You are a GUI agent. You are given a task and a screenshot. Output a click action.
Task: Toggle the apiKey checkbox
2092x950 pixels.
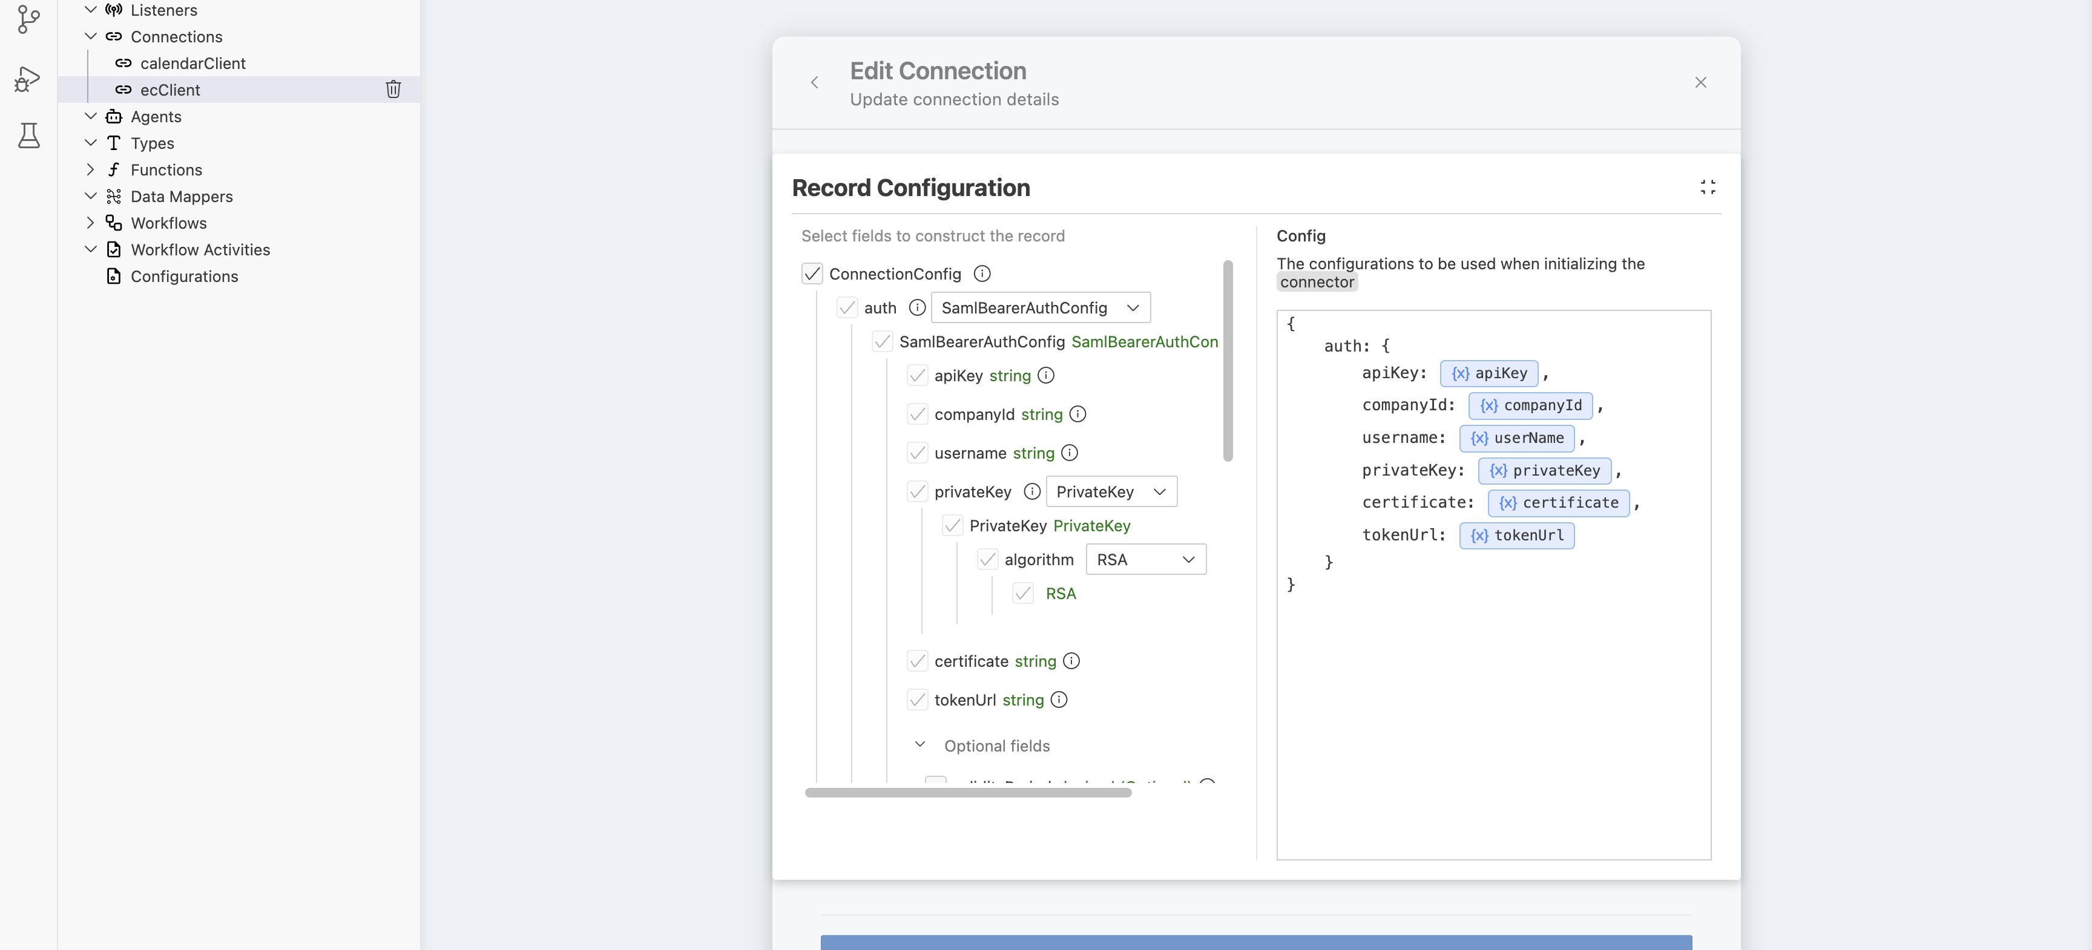[918, 375]
